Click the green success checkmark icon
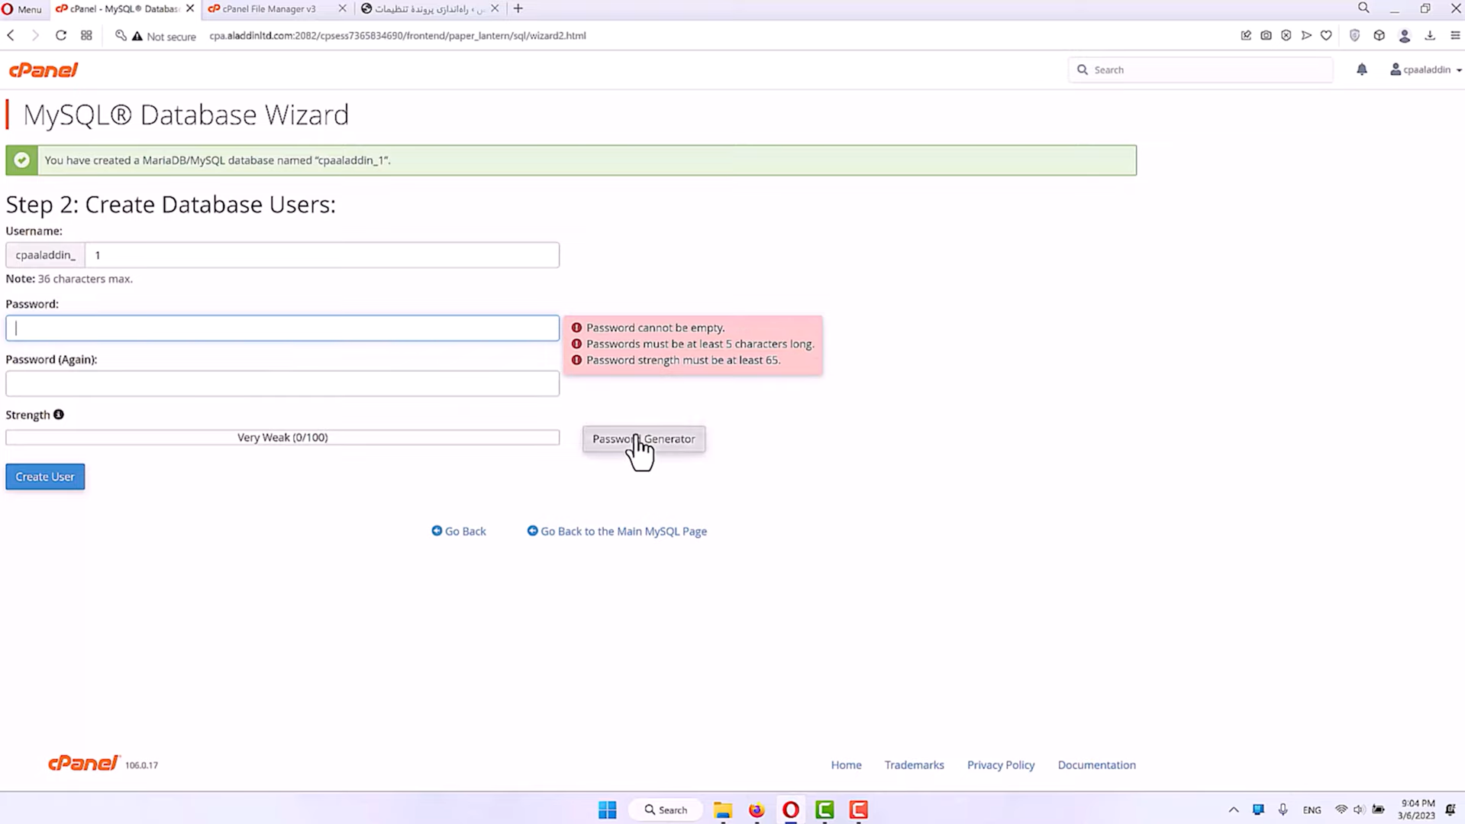 (x=22, y=160)
